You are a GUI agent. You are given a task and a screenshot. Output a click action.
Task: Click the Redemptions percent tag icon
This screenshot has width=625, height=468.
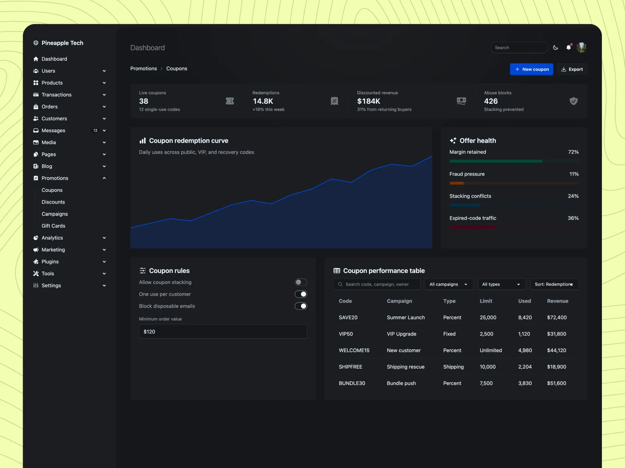[x=334, y=101]
